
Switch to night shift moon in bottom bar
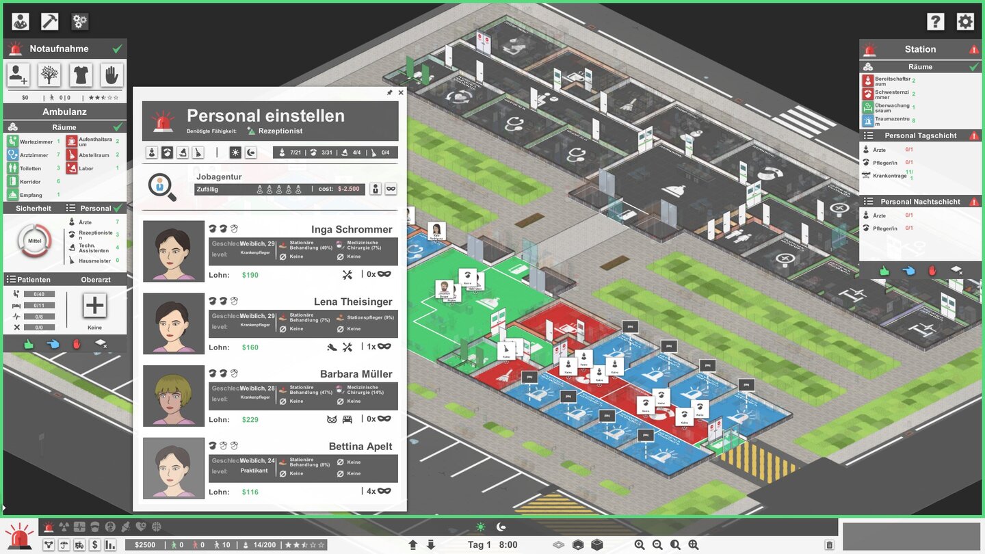click(x=501, y=527)
